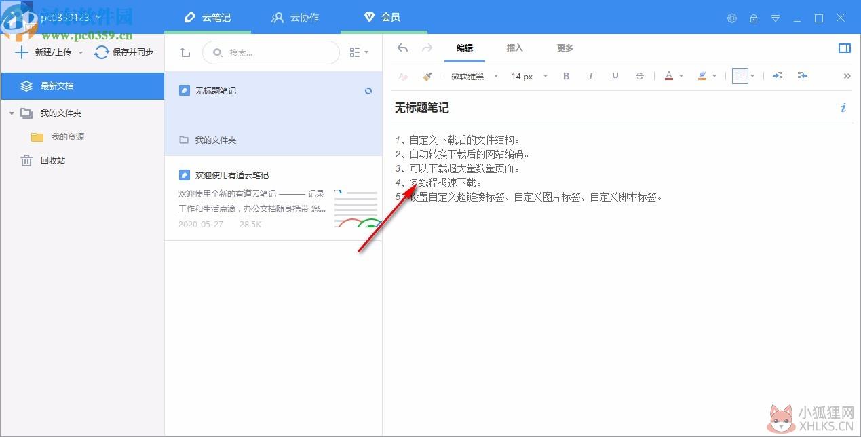Switch to the 插入 tab
Image resolution: width=861 pixels, height=437 pixels.
515,48
